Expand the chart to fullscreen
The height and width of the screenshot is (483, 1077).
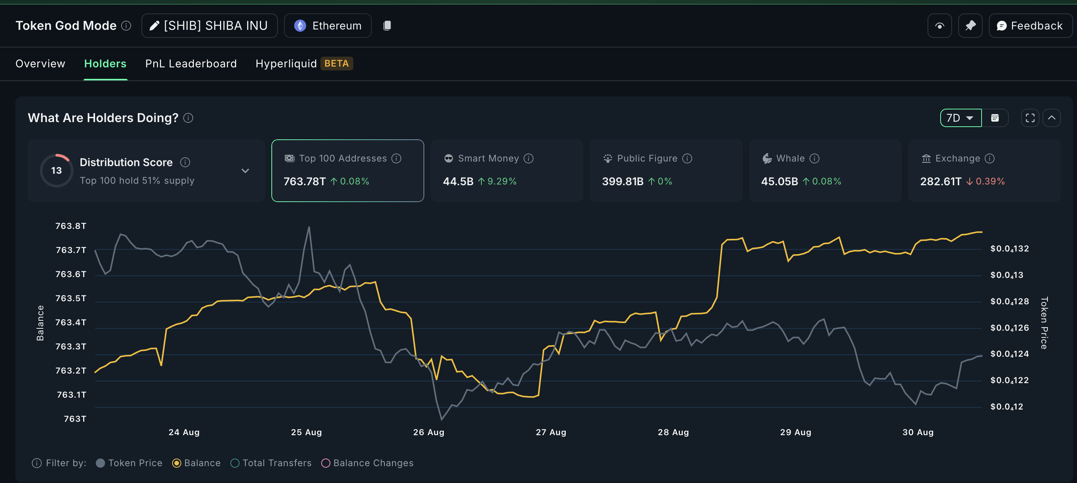point(1030,118)
